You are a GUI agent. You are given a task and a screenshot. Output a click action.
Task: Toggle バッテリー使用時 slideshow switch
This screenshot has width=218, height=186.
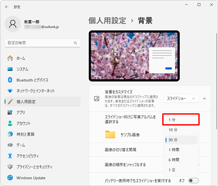pos(193,181)
